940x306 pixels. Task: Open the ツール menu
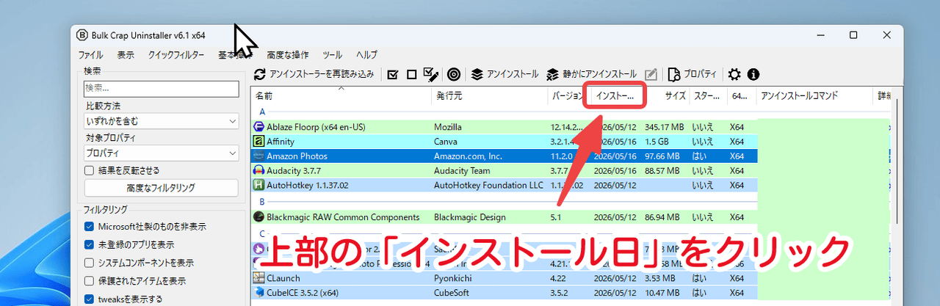click(332, 55)
